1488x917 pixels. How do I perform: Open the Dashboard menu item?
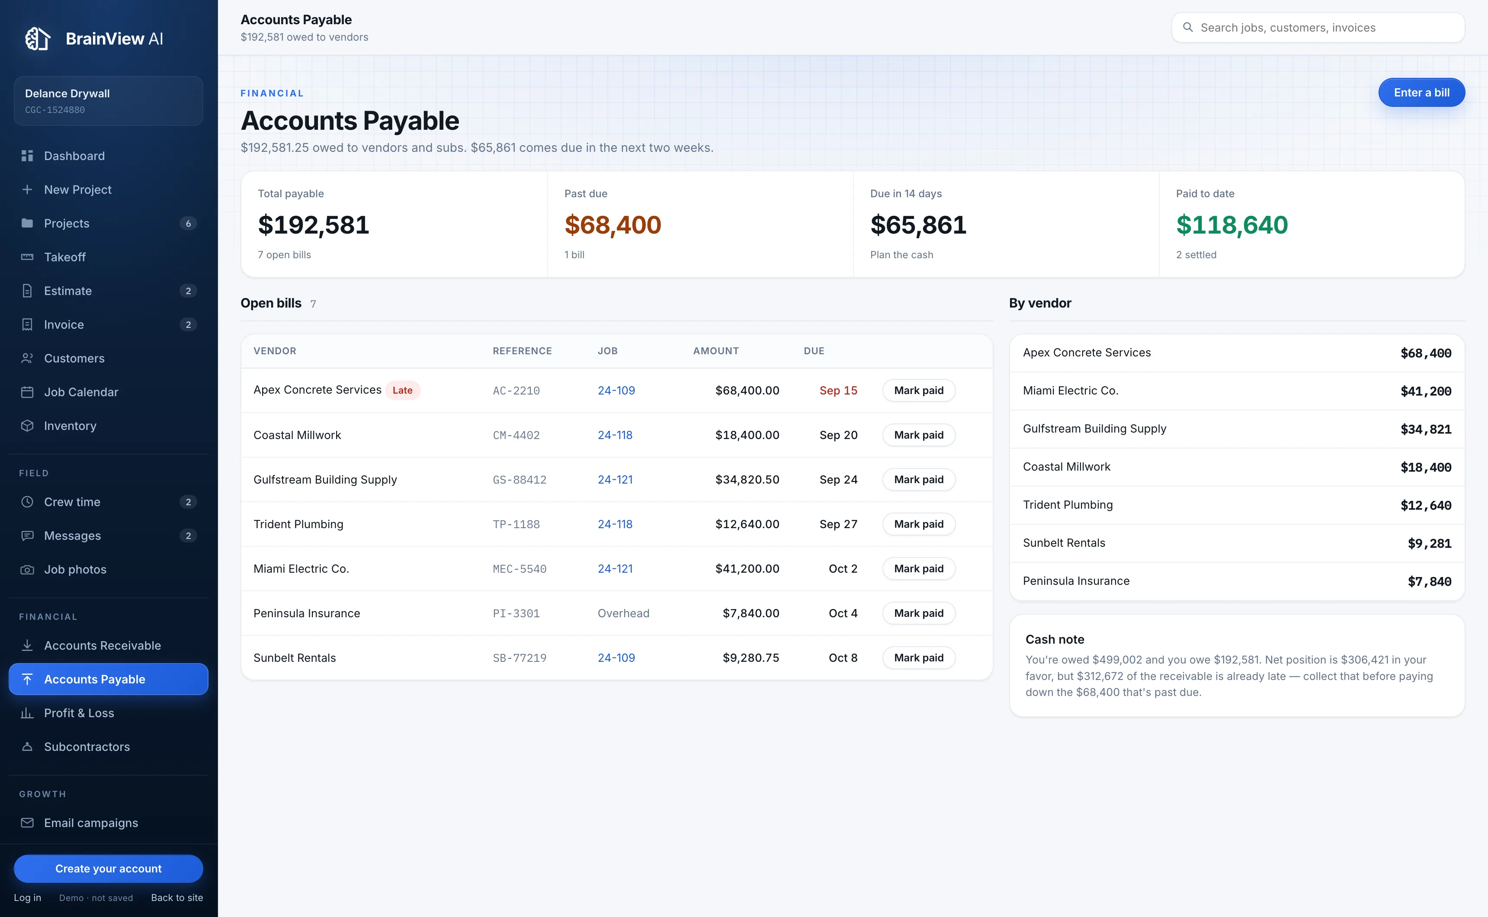pyautogui.click(x=109, y=156)
